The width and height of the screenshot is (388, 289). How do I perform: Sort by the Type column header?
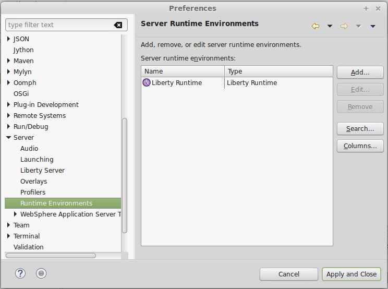(278, 71)
